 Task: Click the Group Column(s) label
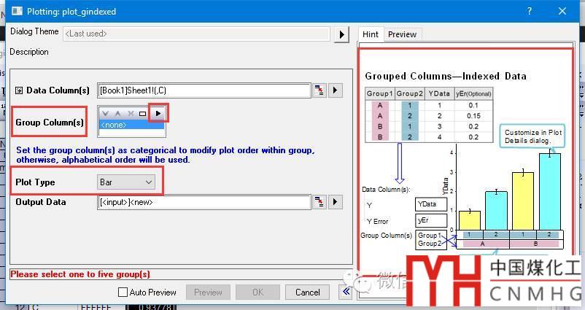click(50, 123)
